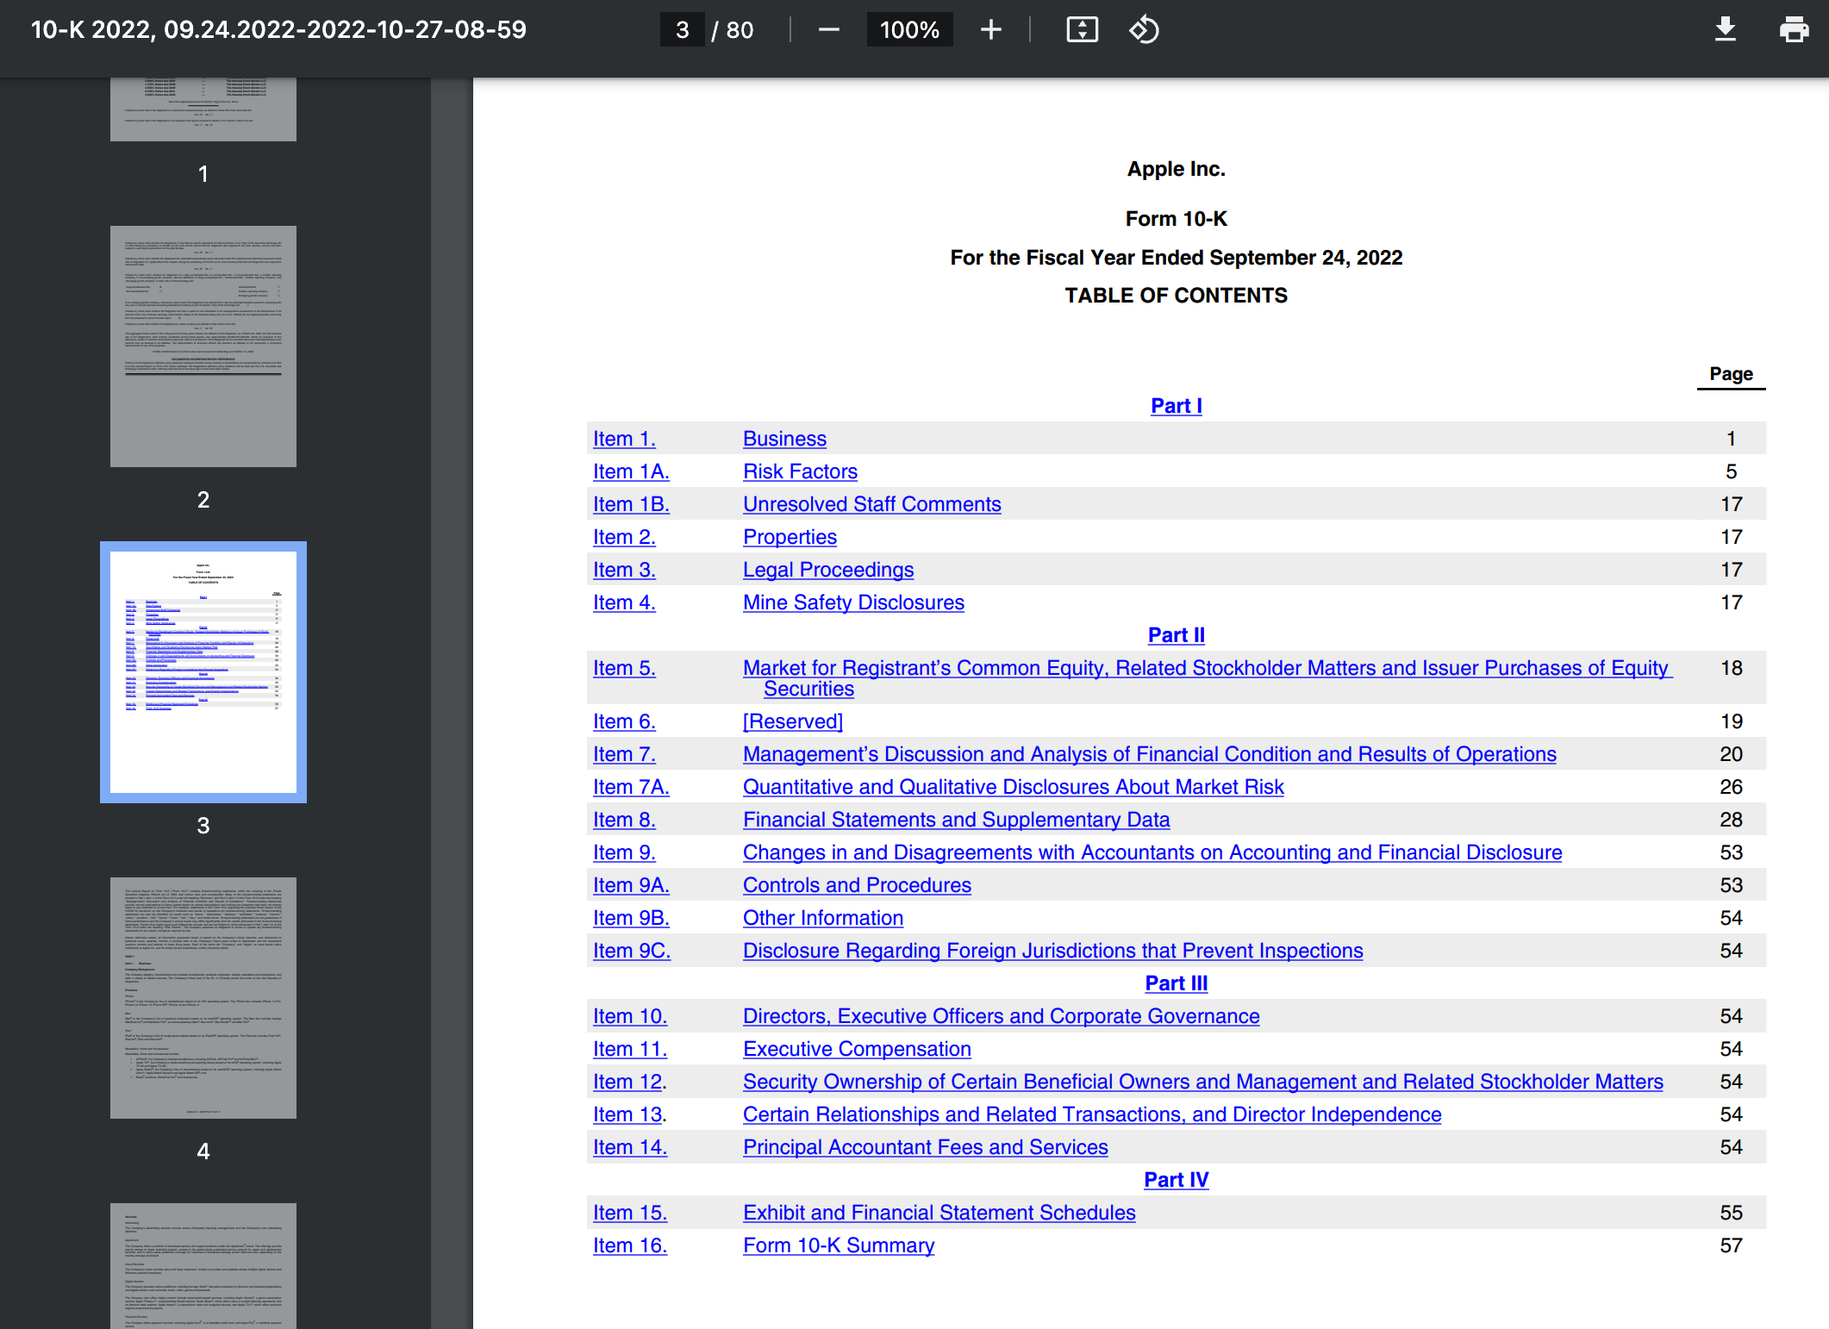Download the PDF file
Viewport: 1829px width, 1329px height.
[1726, 30]
